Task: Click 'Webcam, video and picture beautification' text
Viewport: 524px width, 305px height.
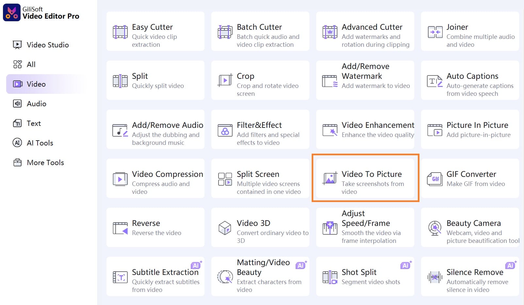Action: coord(483,237)
